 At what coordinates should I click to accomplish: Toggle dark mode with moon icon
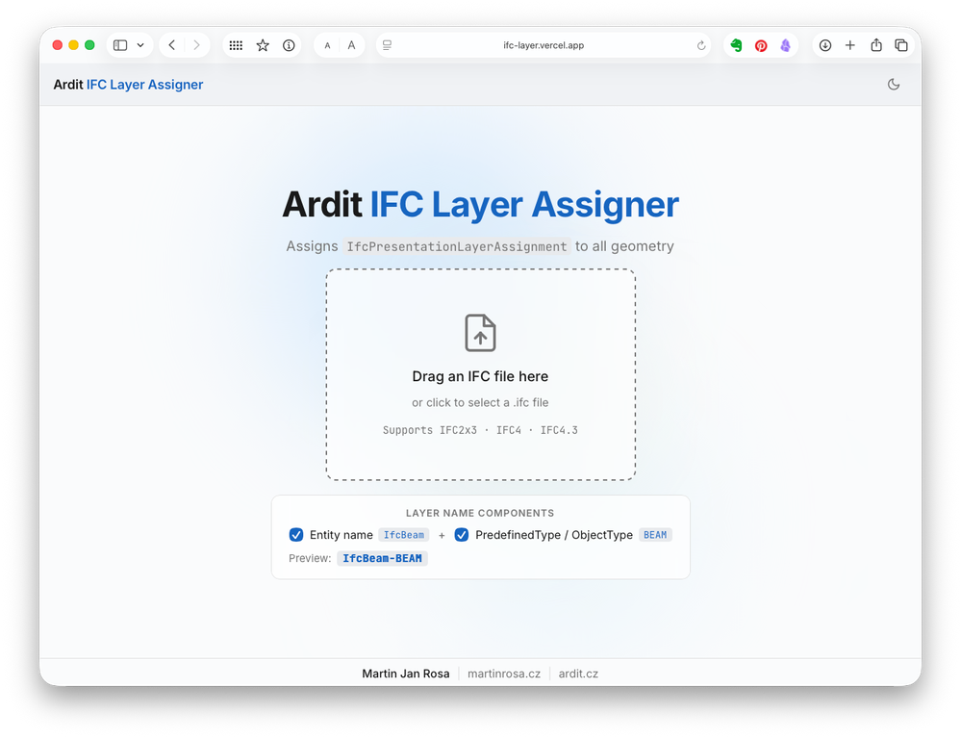[894, 85]
